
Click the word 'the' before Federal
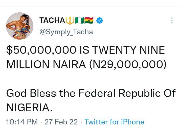point(67,93)
